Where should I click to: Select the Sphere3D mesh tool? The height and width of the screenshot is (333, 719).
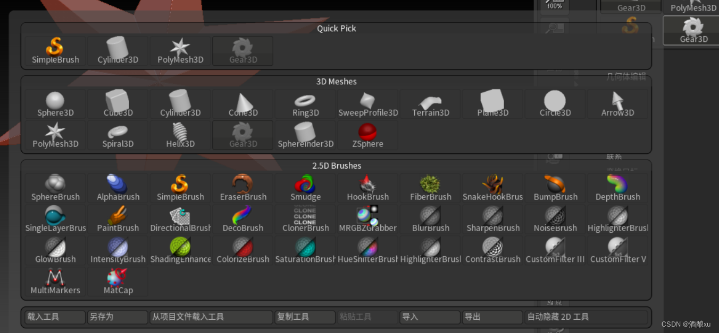pyautogui.click(x=55, y=104)
